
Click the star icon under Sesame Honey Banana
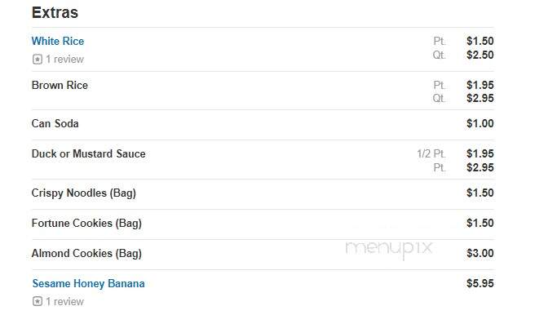[38, 301]
